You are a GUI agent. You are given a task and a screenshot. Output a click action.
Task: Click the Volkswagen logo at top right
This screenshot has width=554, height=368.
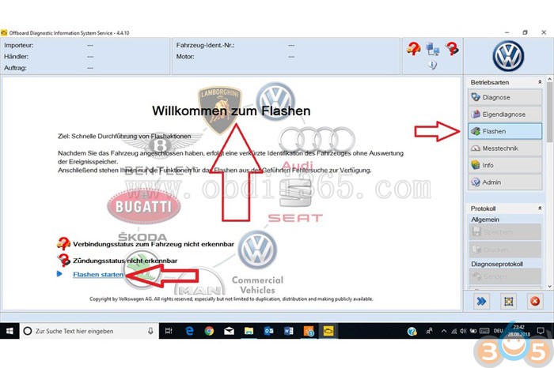point(508,56)
